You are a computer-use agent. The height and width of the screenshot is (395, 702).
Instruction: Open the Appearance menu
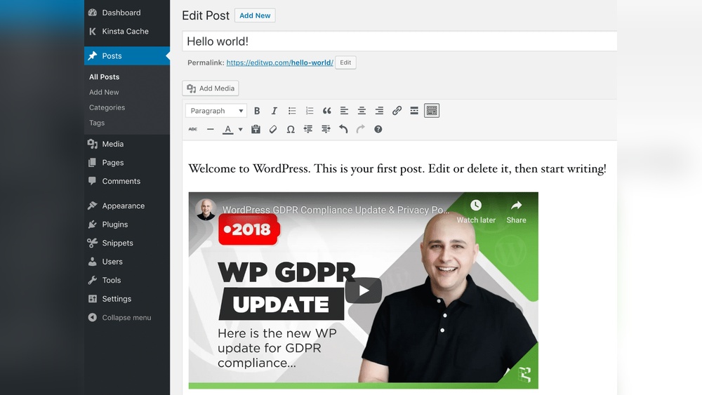tap(126, 206)
